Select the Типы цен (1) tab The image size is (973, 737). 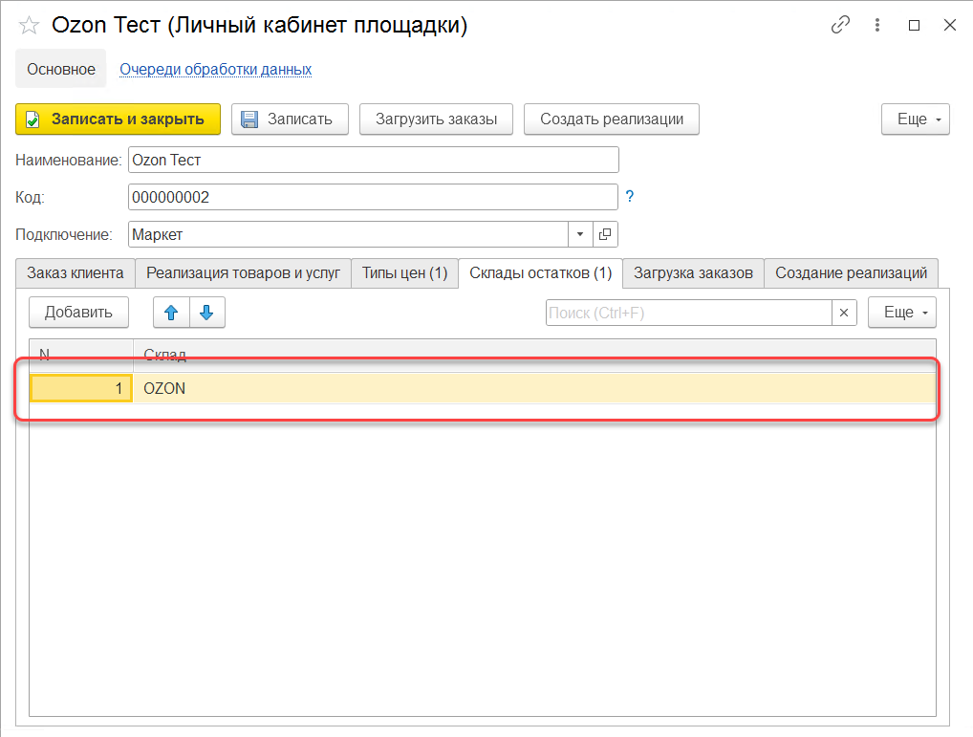point(404,273)
